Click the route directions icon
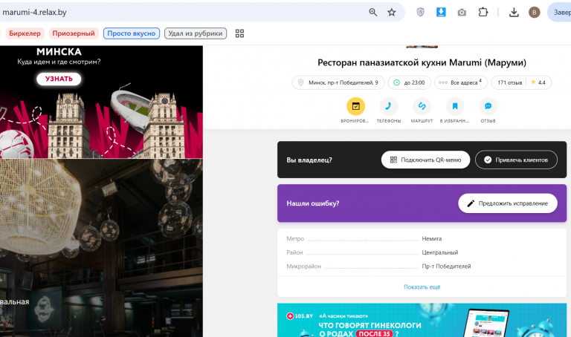Screen dimensions: 571x337 (422, 106)
